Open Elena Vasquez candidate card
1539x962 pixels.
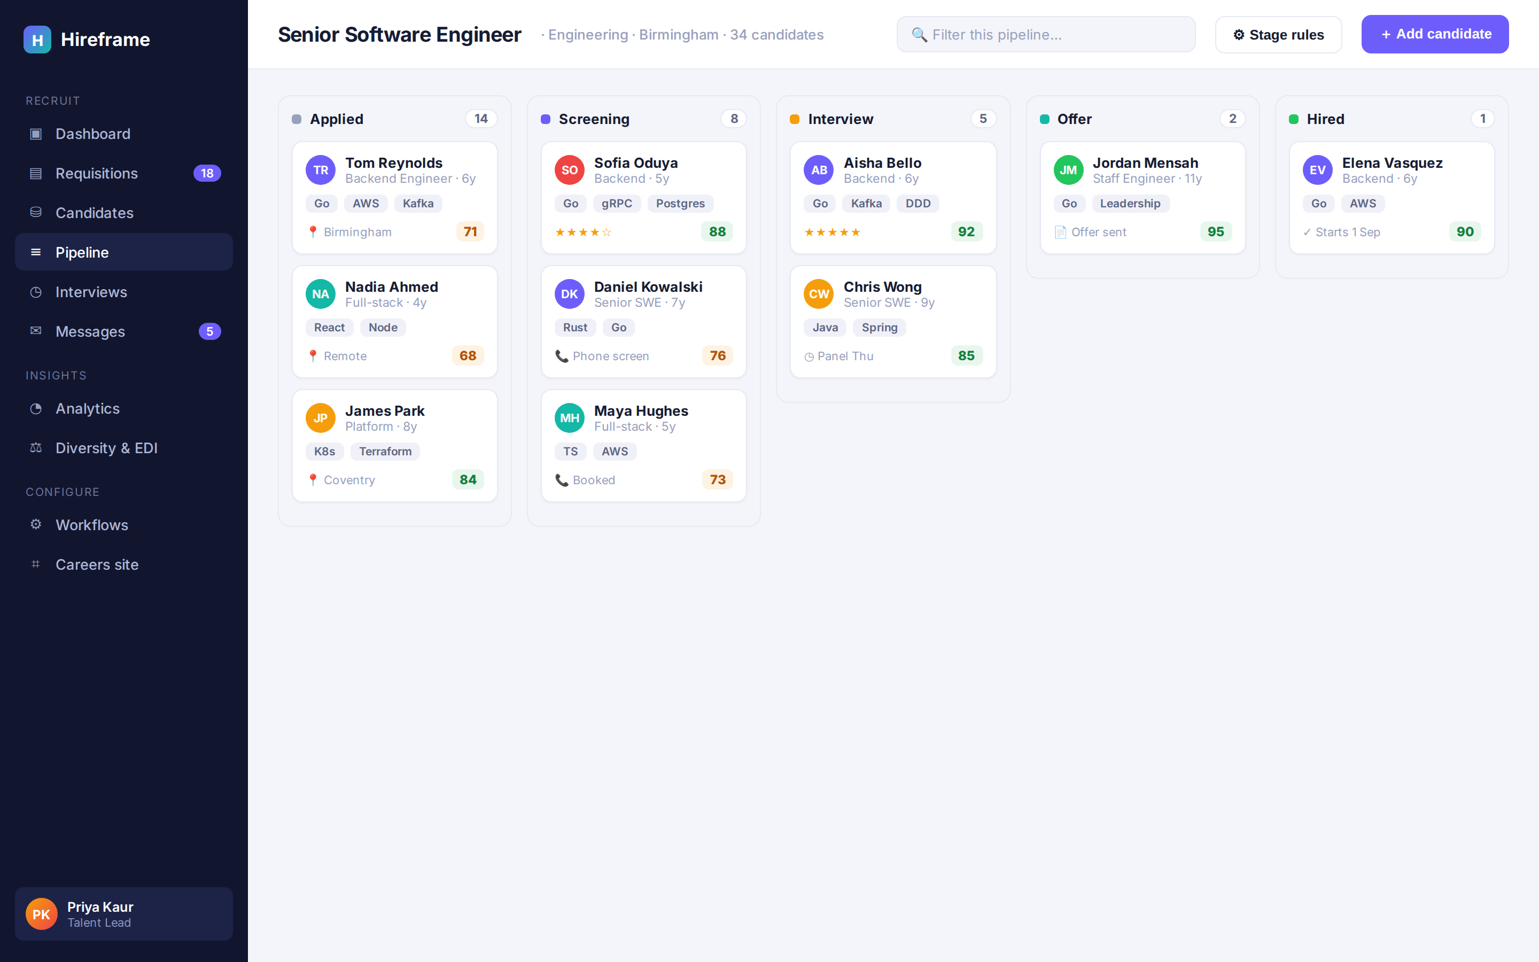point(1392,198)
